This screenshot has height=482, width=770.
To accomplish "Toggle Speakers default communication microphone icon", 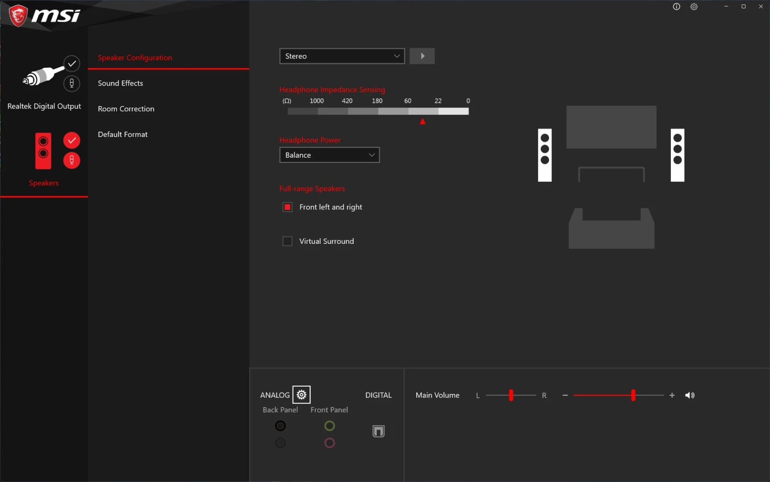I will (x=72, y=161).
